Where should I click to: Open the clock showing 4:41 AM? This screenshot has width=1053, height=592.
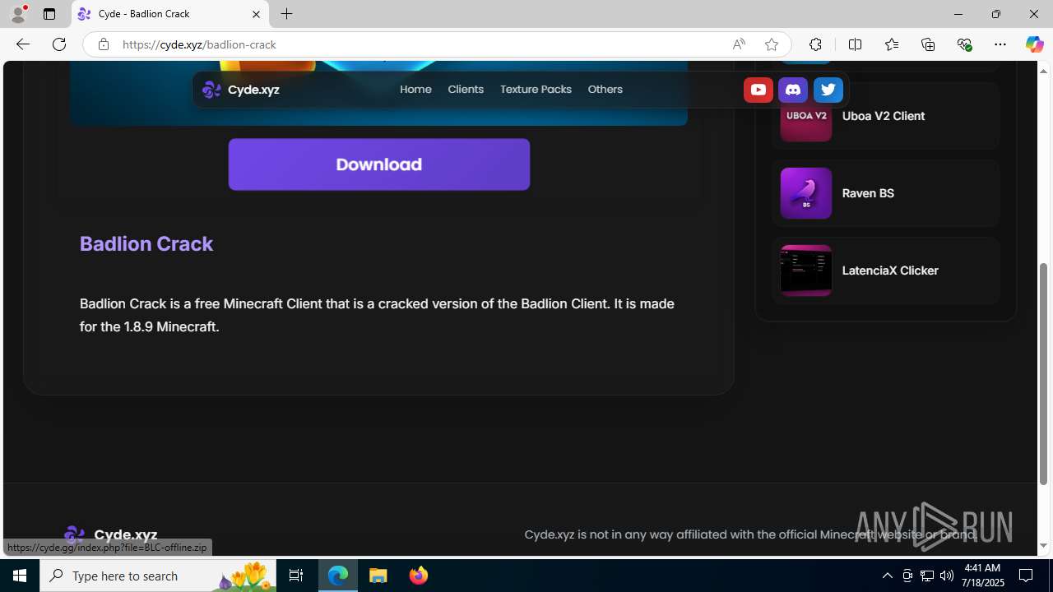[984, 576]
